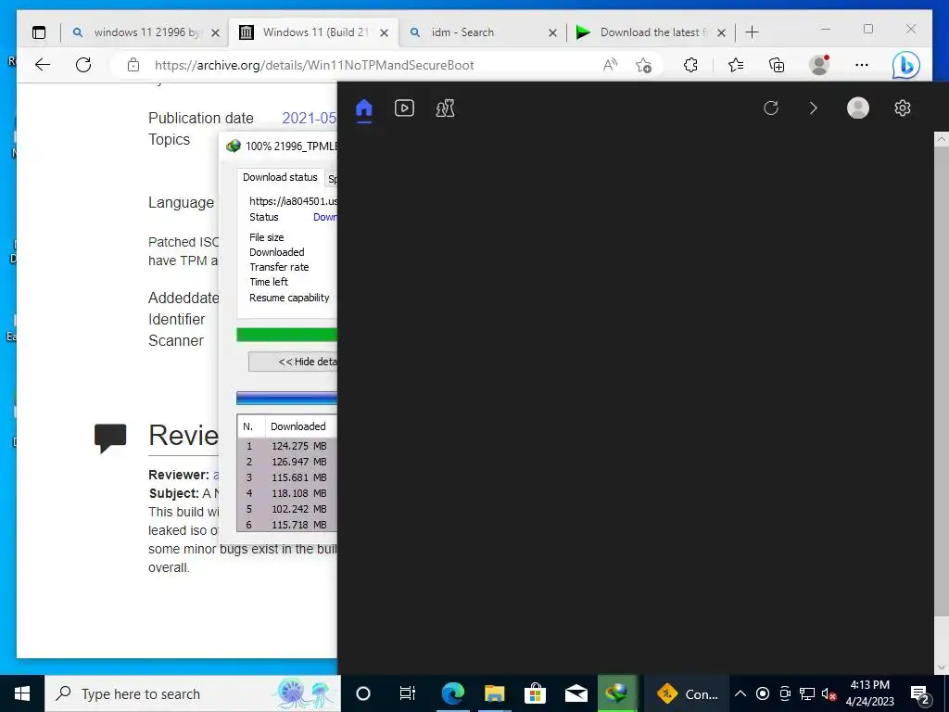
Task: Open File Explorer from taskbar
Action: click(x=495, y=693)
